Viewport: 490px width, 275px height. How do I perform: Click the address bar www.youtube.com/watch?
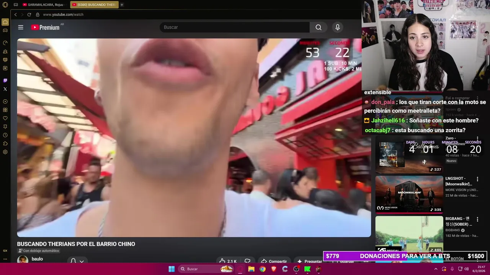pos(63,15)
